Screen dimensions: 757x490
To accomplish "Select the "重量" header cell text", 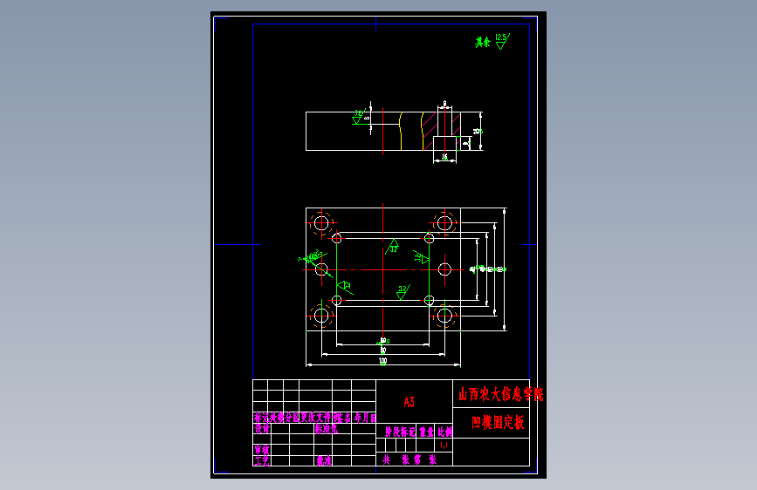I will pos(426,432).
